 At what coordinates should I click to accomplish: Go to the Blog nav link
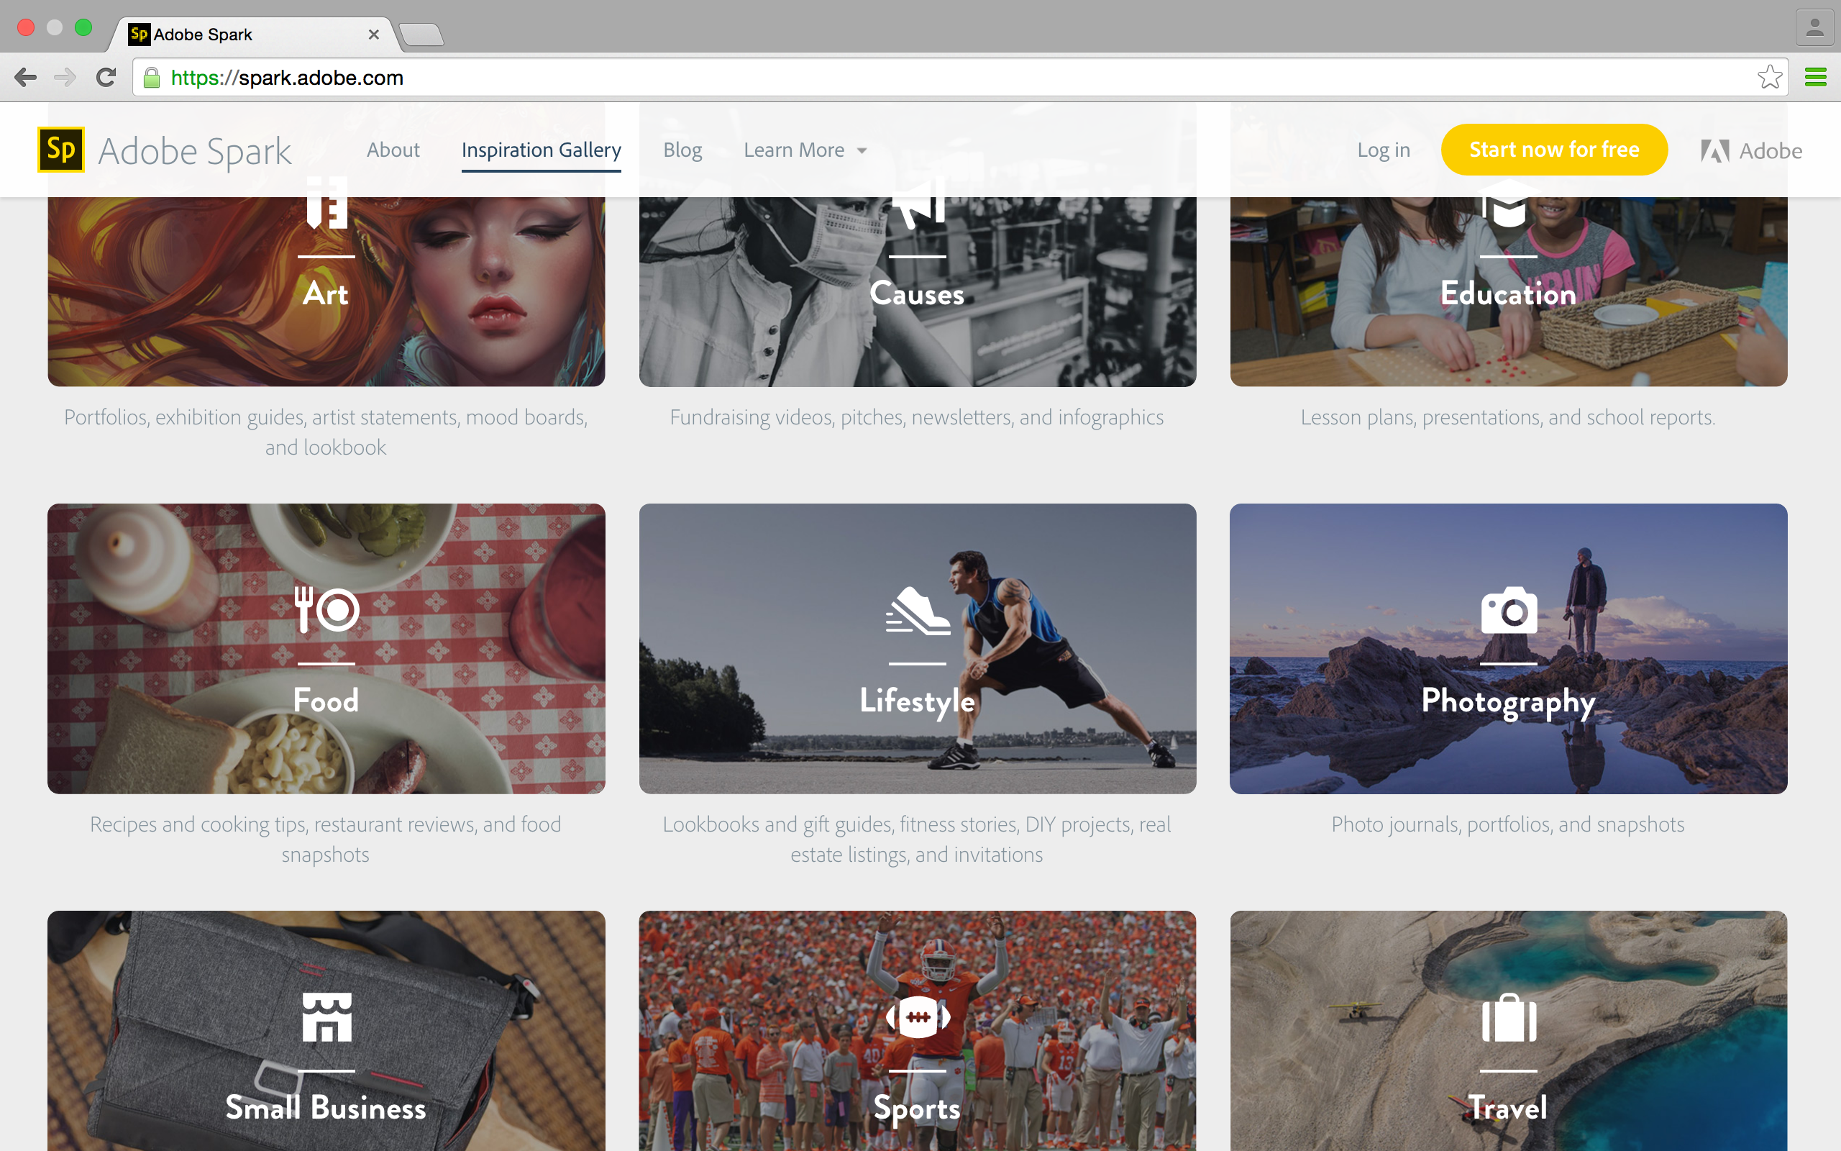pos(682,150)
